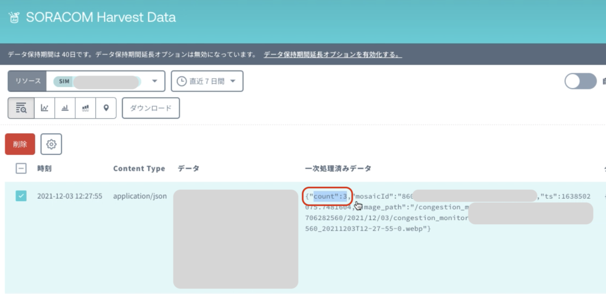Click the SIM tag in resource field
Image resolution: width=606 pixels, height=294 pixels.
coord(64,82)
